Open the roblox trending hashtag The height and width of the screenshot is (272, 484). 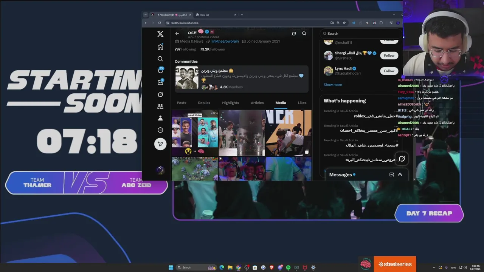[x=376, y=116]
